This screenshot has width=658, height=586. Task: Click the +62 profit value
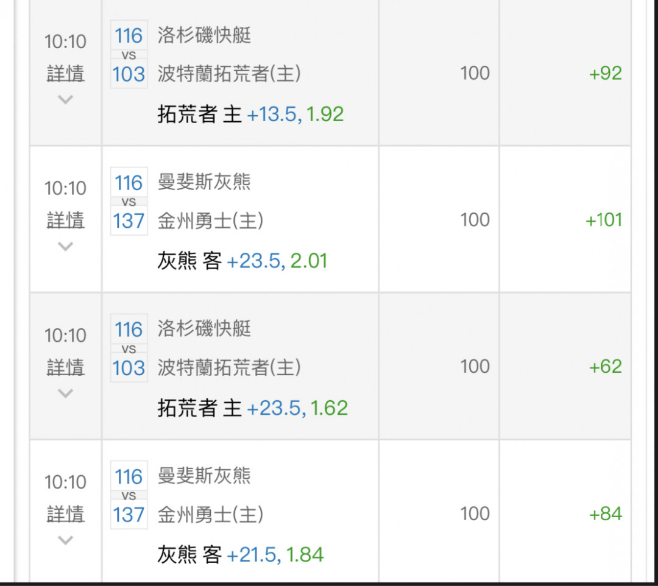pos(605,367)
